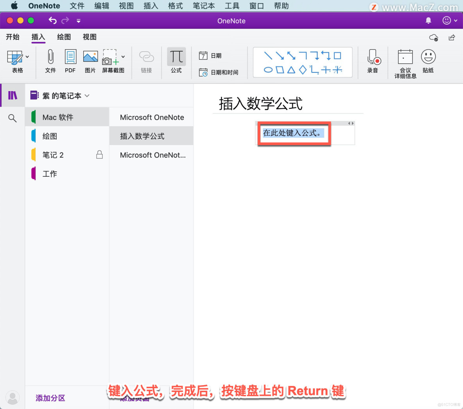
Task: Switch to the 绘图 ribbon tab
Action: (63, 37)
